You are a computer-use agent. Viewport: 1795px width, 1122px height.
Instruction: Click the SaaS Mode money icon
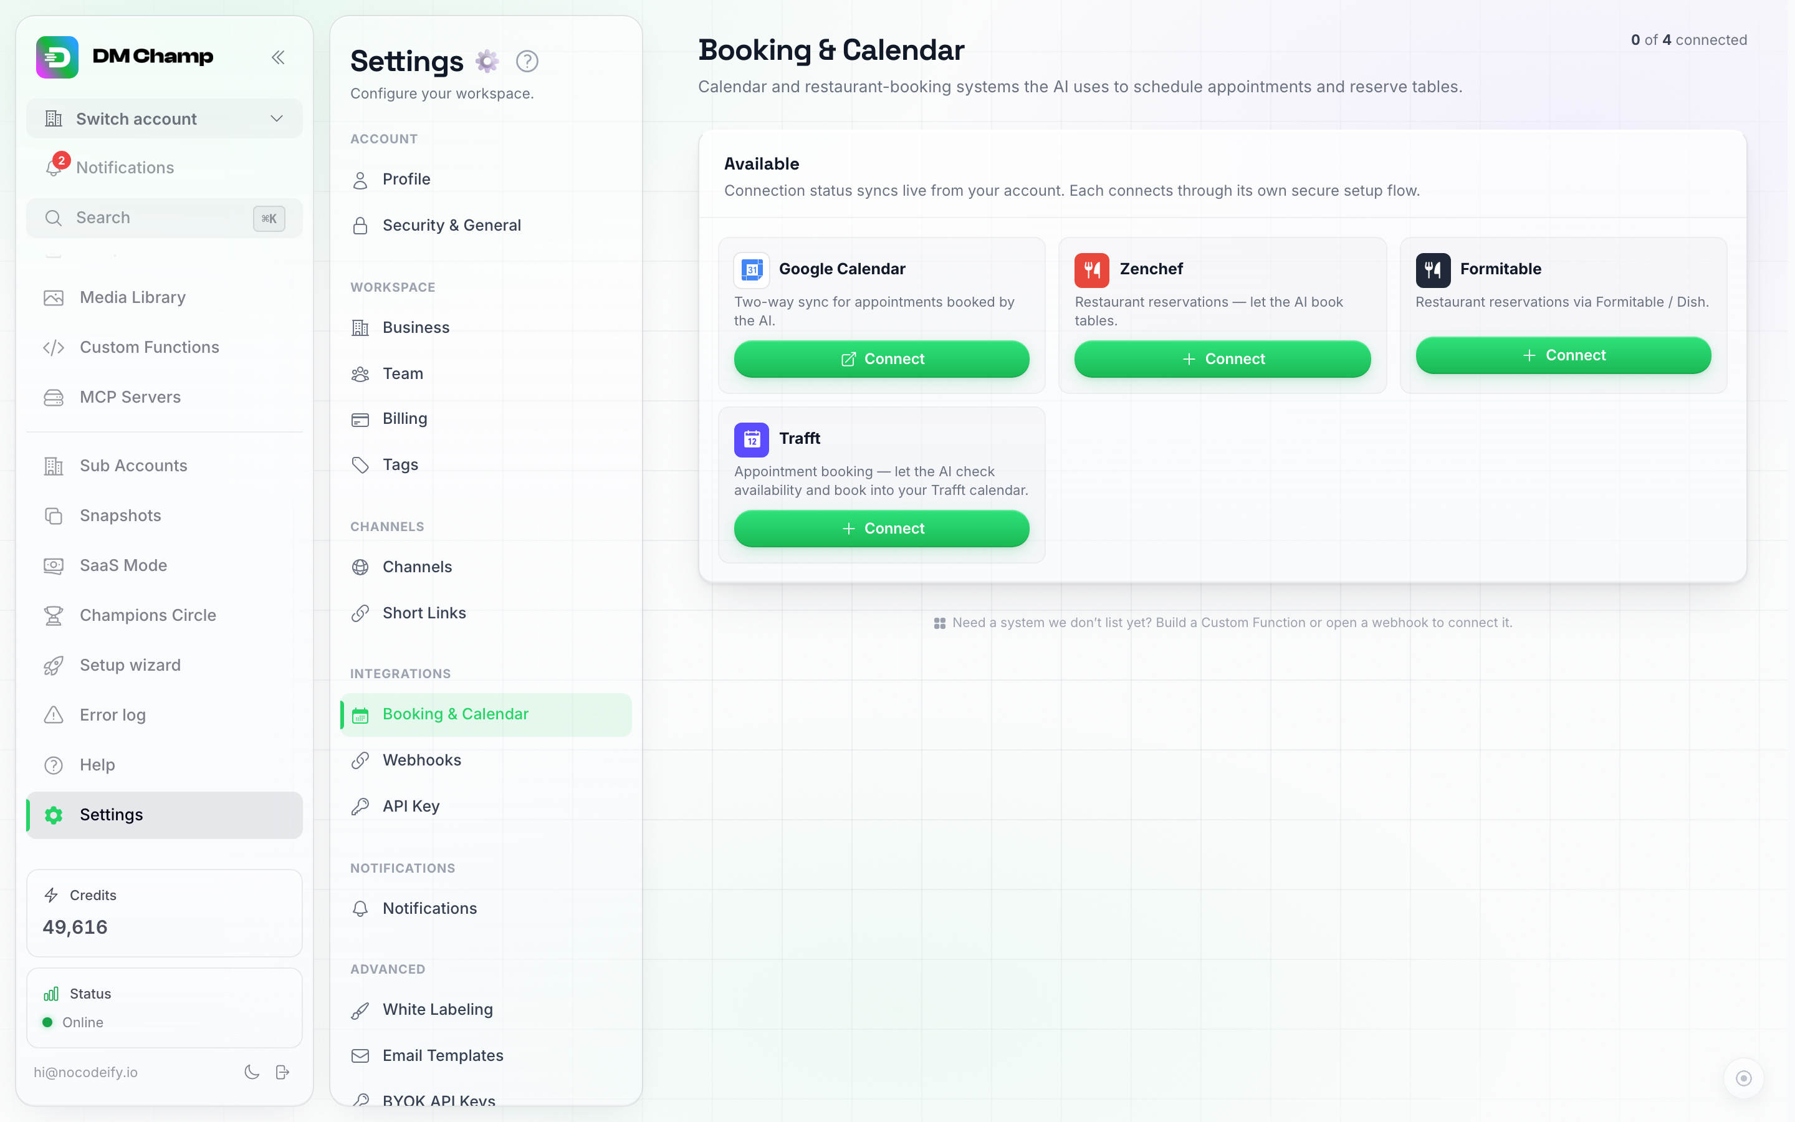(x=54, y=565)
